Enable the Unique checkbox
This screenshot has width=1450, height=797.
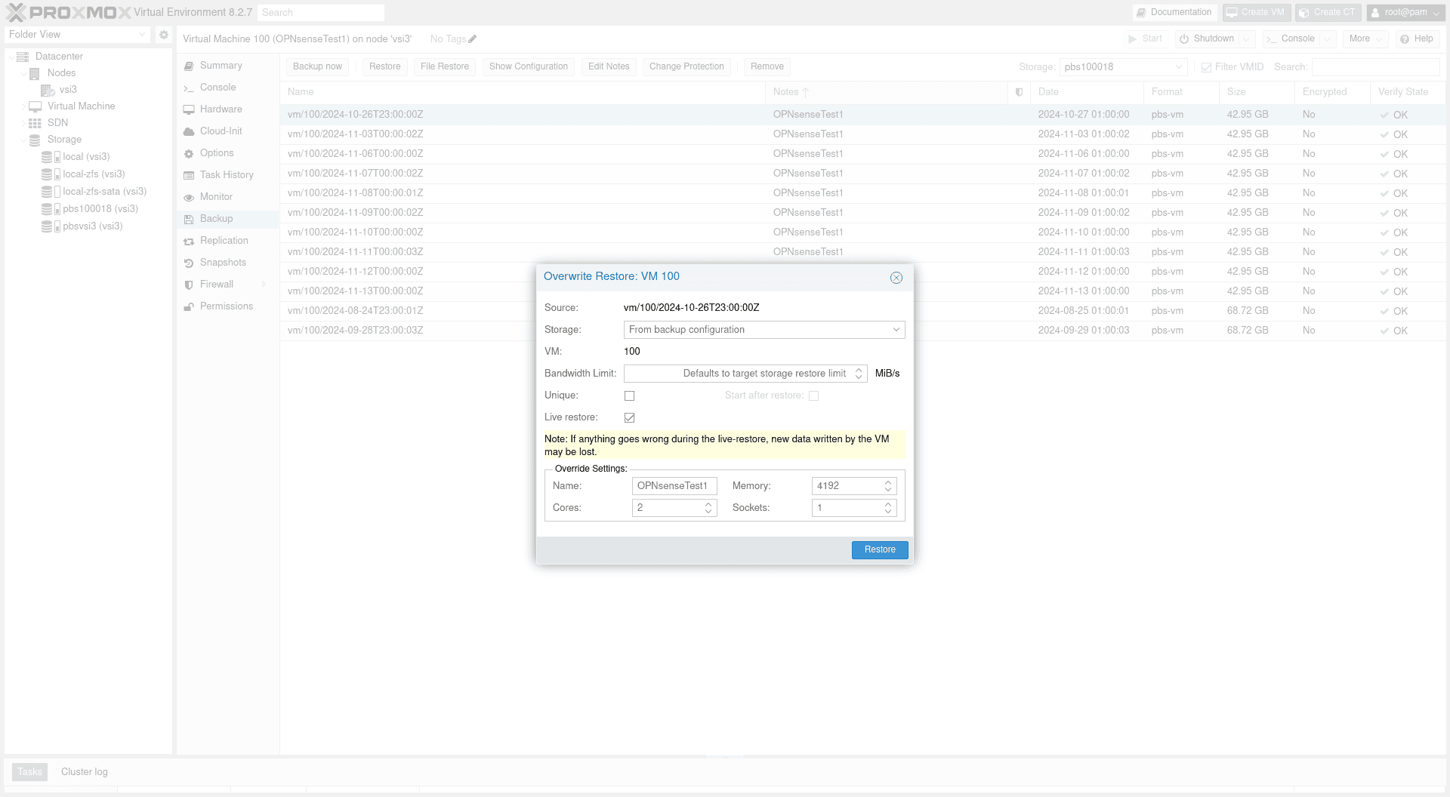click(629, 396)
